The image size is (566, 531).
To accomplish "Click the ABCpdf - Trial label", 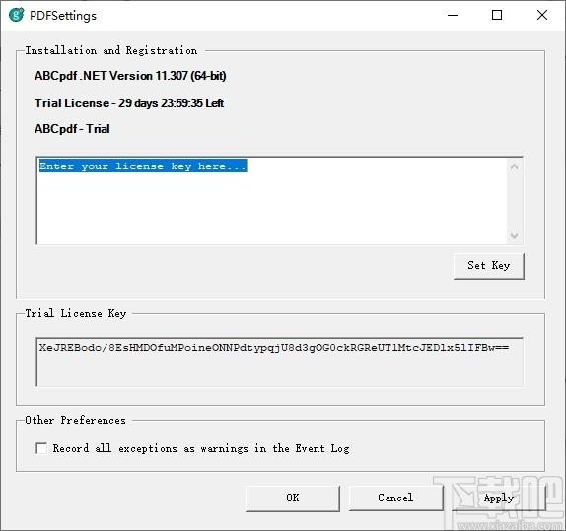I will tap(72, 129).
